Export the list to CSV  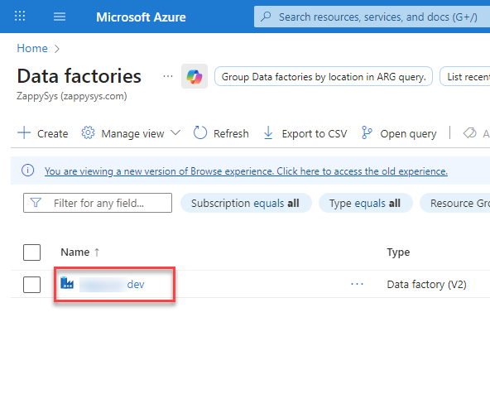tap(305, 133)
